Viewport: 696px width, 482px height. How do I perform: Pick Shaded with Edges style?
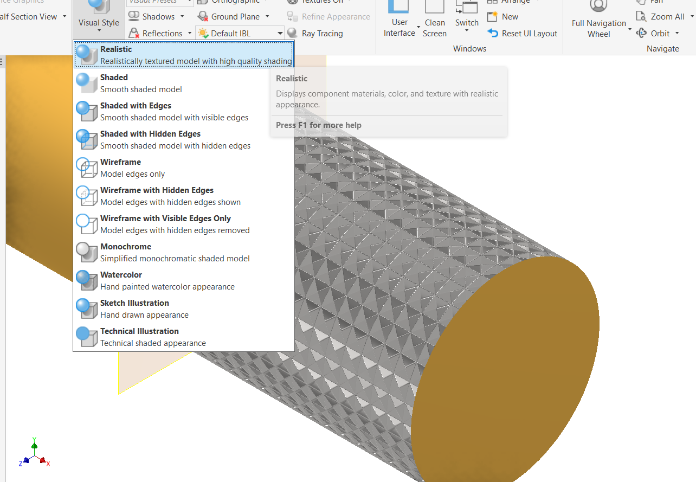[x=184, y=111]
